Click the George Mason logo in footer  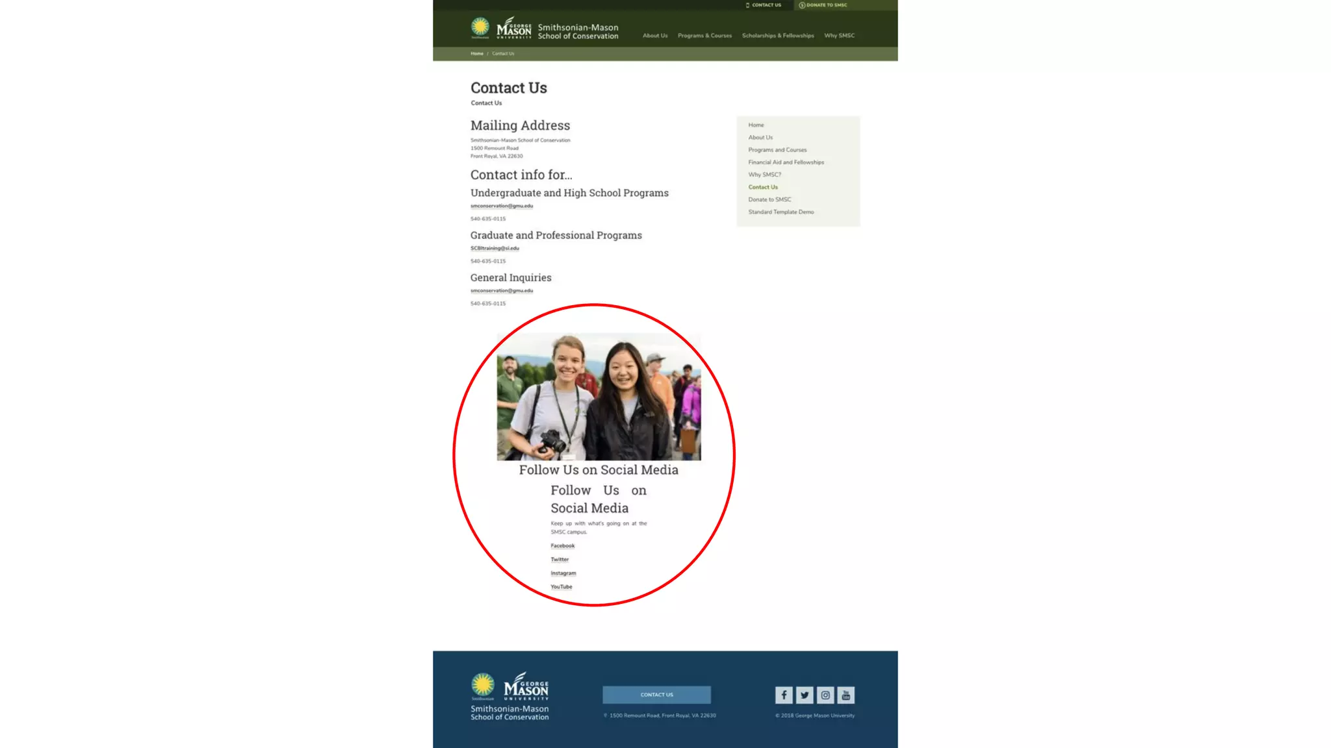point(526,686)
